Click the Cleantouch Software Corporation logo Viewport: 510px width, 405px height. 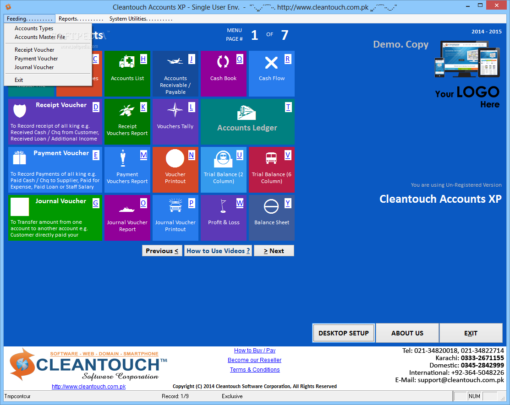tap(88, 365)
